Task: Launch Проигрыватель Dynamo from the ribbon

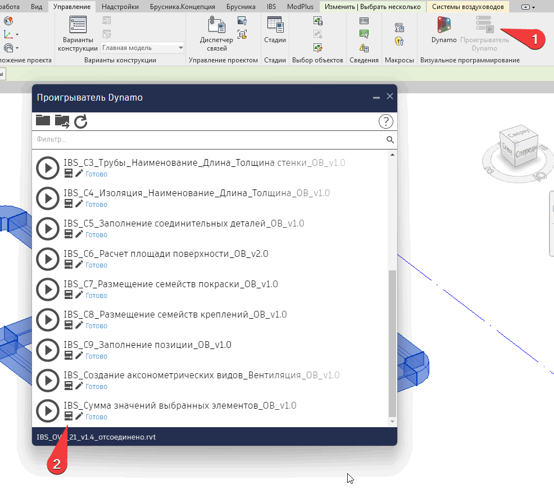Action: click(484, 34)
